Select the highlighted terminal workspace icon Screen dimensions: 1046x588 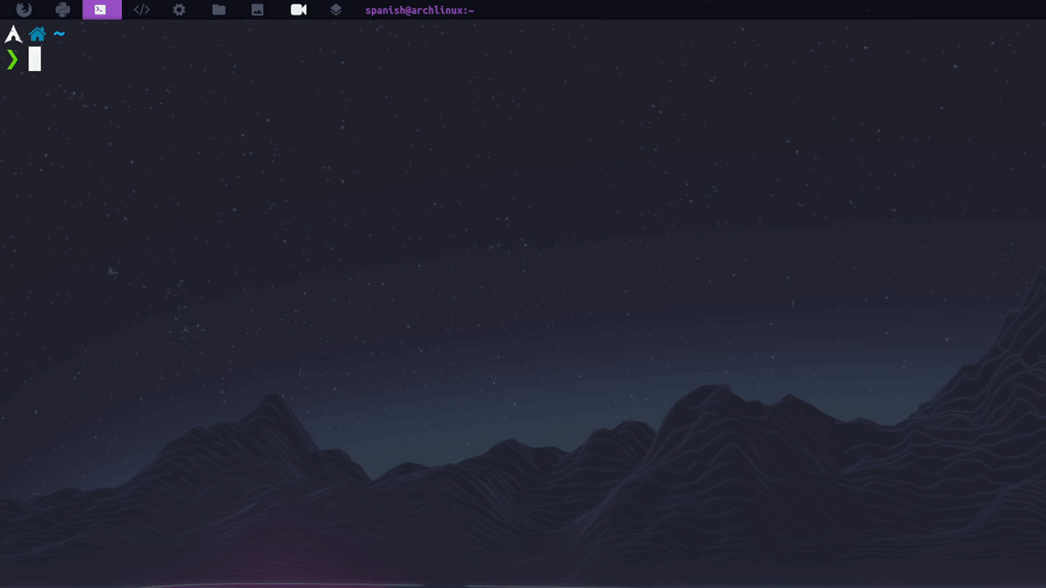pyautogui.click(x=102, y=9)
